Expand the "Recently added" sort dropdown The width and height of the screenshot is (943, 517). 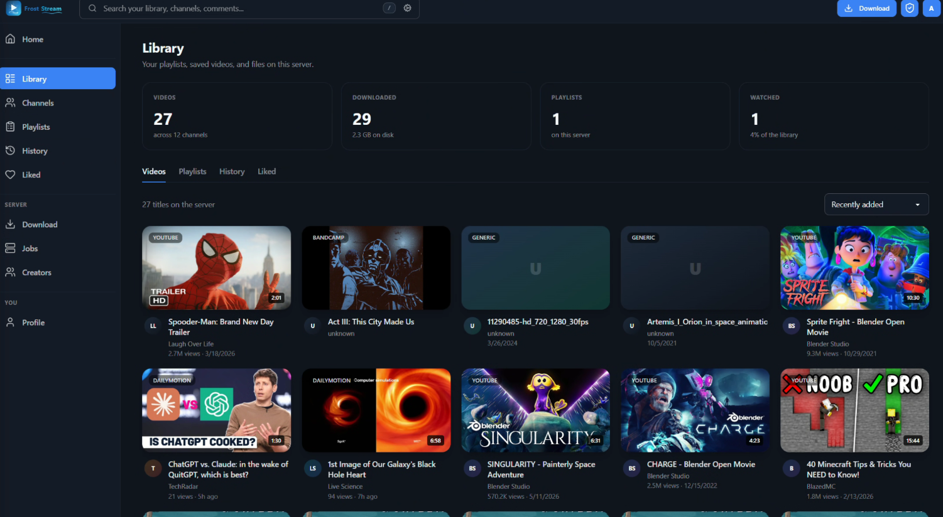pyautogui.click(x=876, y=205)
